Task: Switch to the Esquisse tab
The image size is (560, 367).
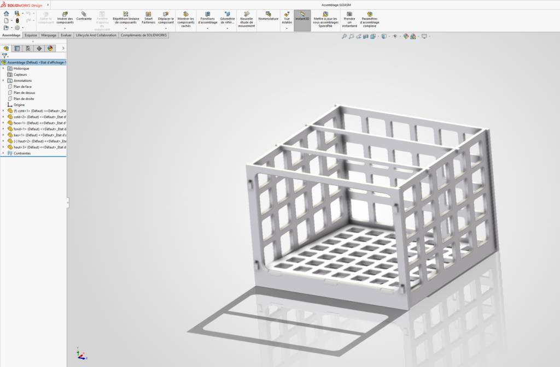Action: point(31,35)
